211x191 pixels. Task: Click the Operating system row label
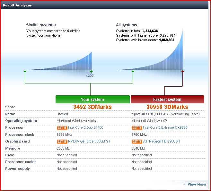(x=21, y=121)
